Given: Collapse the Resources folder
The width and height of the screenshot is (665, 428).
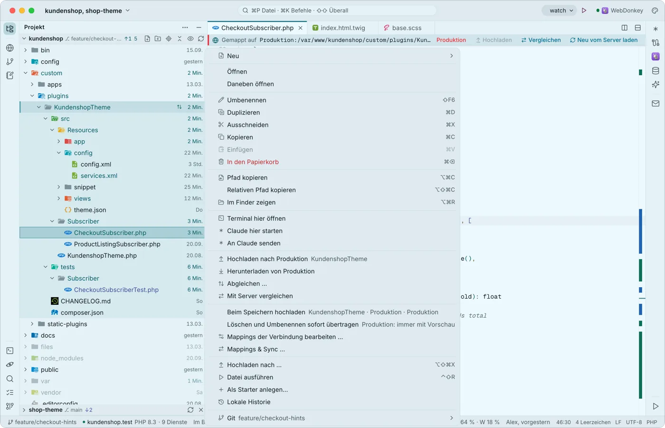Looking at the screenshot, I should 52,130.
